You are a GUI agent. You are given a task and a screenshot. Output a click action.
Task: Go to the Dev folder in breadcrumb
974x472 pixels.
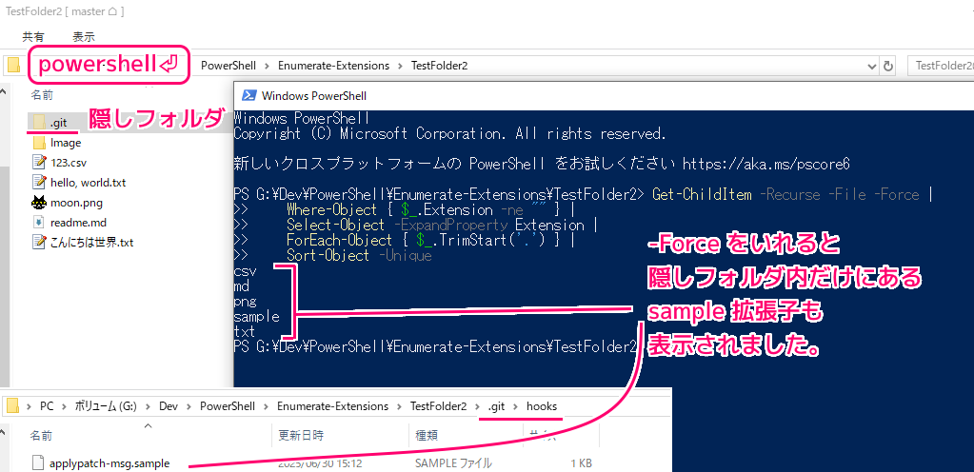(169, 406)
